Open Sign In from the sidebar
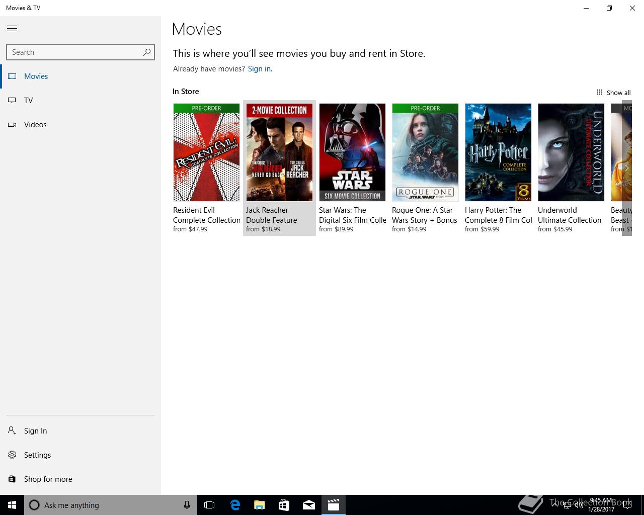 (x=80, y=431)
